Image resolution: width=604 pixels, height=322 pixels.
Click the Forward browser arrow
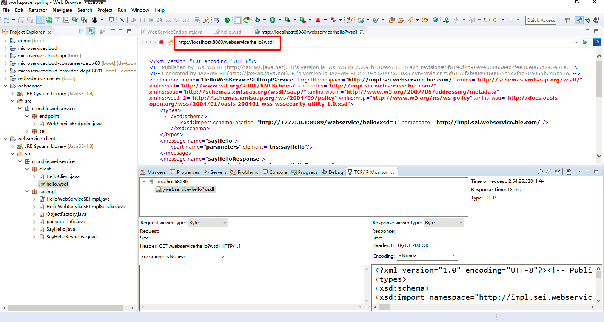(153, 42)
